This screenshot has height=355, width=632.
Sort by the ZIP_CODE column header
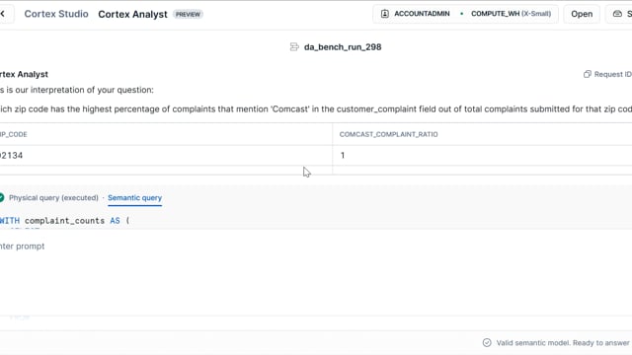(13, 134)
